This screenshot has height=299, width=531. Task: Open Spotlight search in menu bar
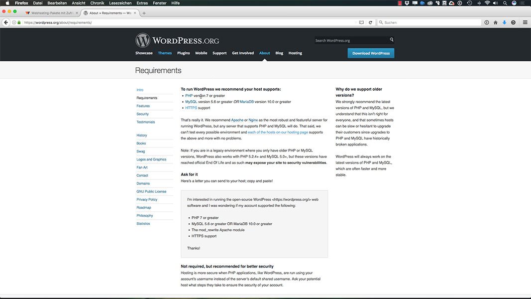coord(505,3)
